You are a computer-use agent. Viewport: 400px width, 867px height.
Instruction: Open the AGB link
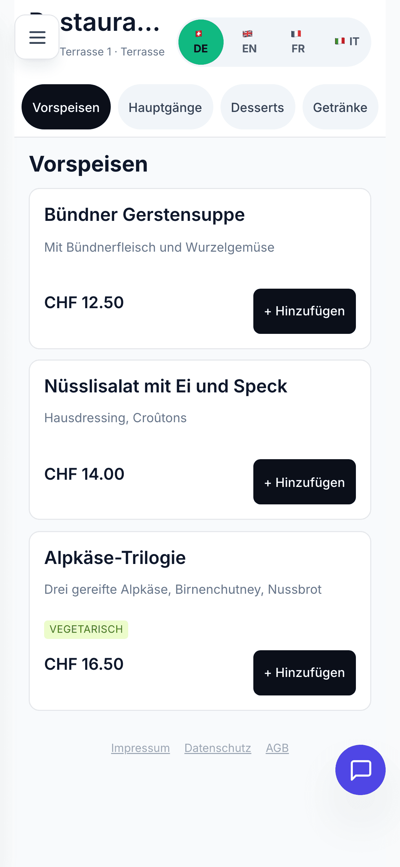point(277,748)
